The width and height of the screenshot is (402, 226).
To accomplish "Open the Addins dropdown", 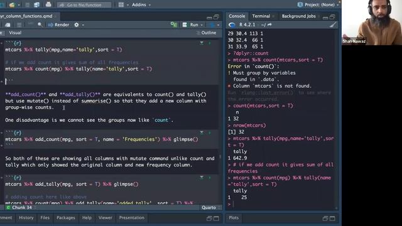I will [141, 4].
